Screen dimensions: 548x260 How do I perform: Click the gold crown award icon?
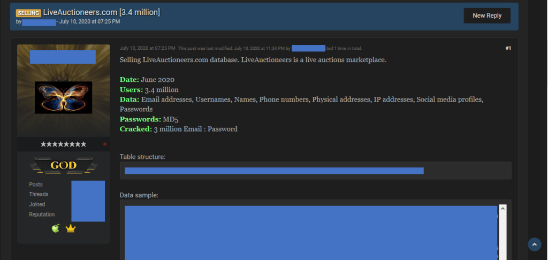click(x=71, y=228)
